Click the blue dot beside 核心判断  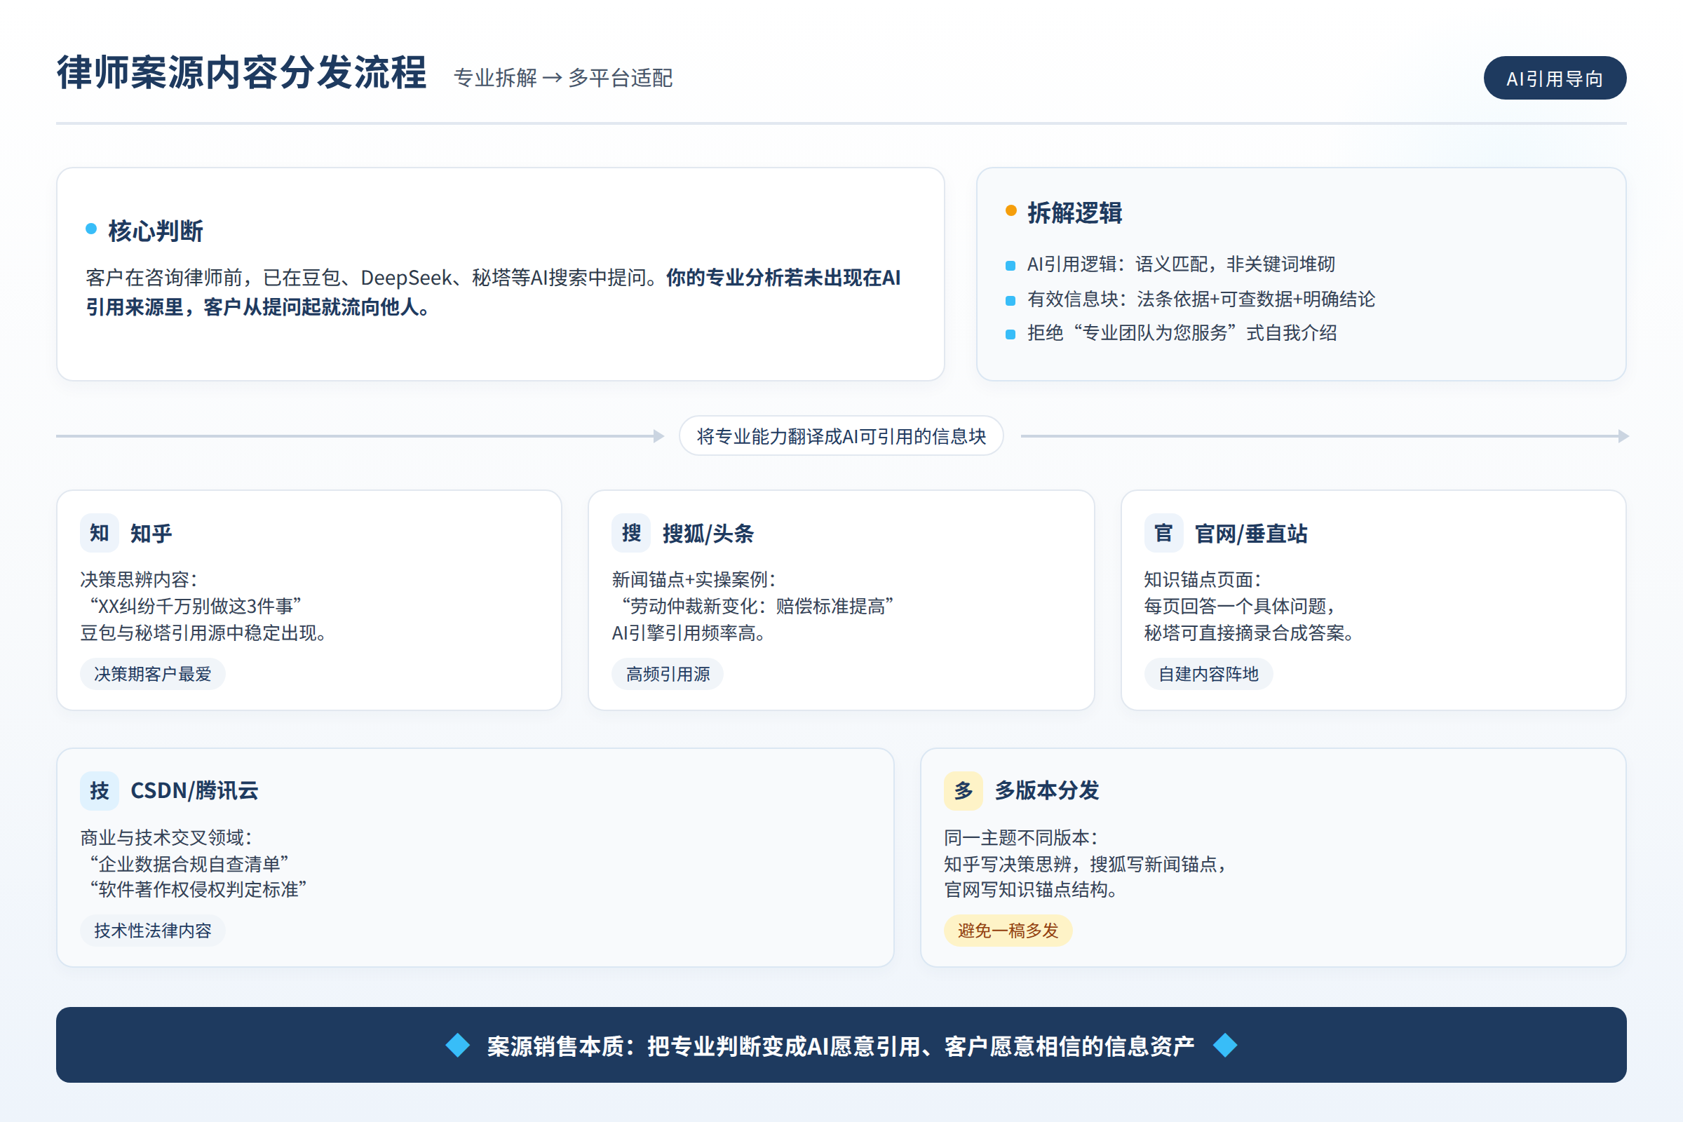[x=91, y=229]
